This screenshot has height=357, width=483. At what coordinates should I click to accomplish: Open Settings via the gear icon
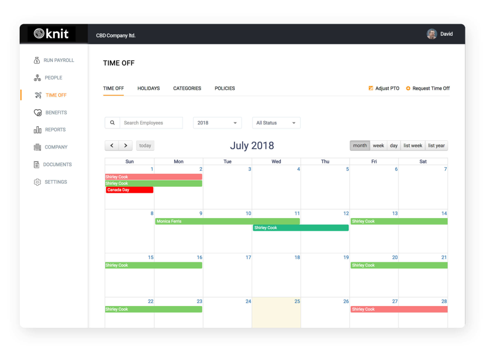pos(37,182)
